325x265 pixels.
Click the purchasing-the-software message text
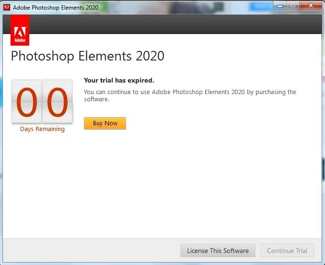pos(190,96)
